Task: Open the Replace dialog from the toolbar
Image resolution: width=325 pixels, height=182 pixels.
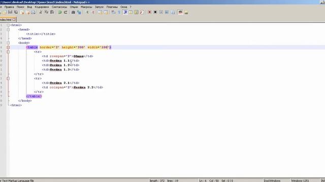Action: coord(79,12)
